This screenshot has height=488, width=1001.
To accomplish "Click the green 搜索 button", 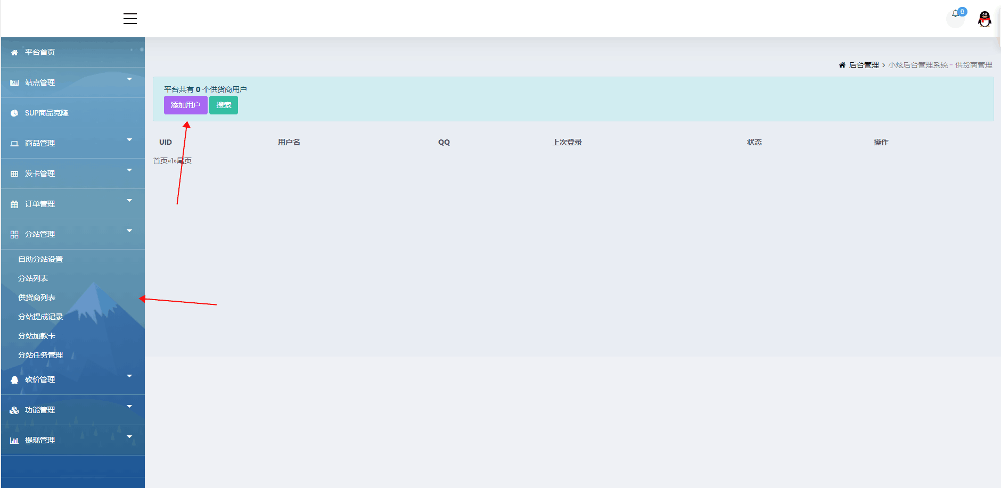I will click(x=224, y=105).
